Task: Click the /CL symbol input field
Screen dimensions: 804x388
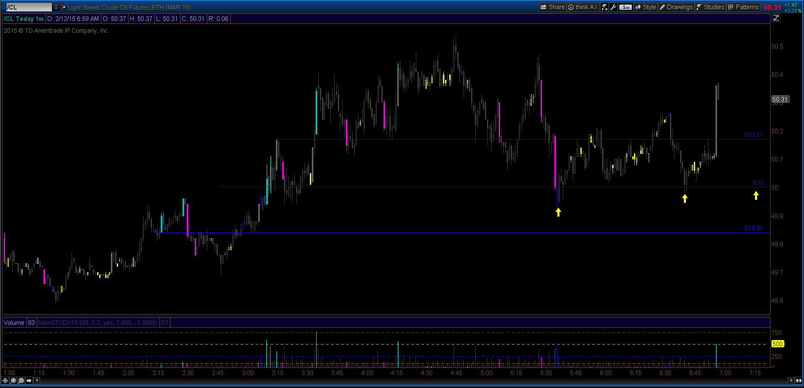Action: point(29,7)
